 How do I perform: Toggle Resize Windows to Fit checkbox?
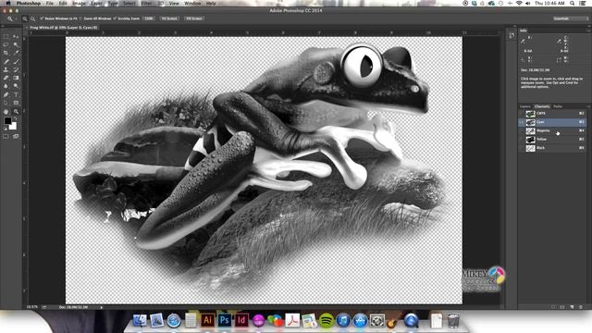[x=42, y=18]
